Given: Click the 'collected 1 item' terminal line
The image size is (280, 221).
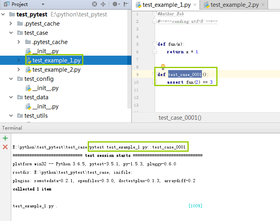Looking at the screenshot, I should tap(32, 189).
